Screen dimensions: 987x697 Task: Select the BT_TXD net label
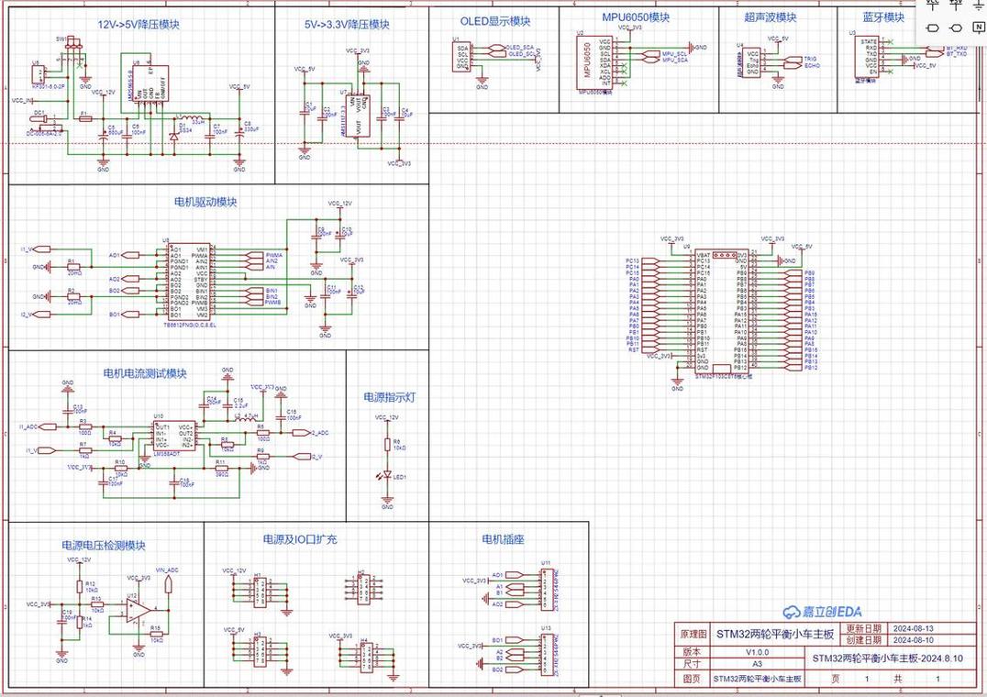coord(958,53)
